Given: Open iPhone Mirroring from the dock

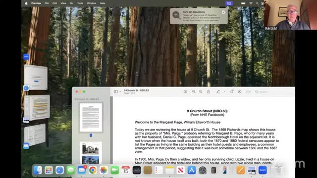Looking at the screenshot, I should click(x=224, y=170).
